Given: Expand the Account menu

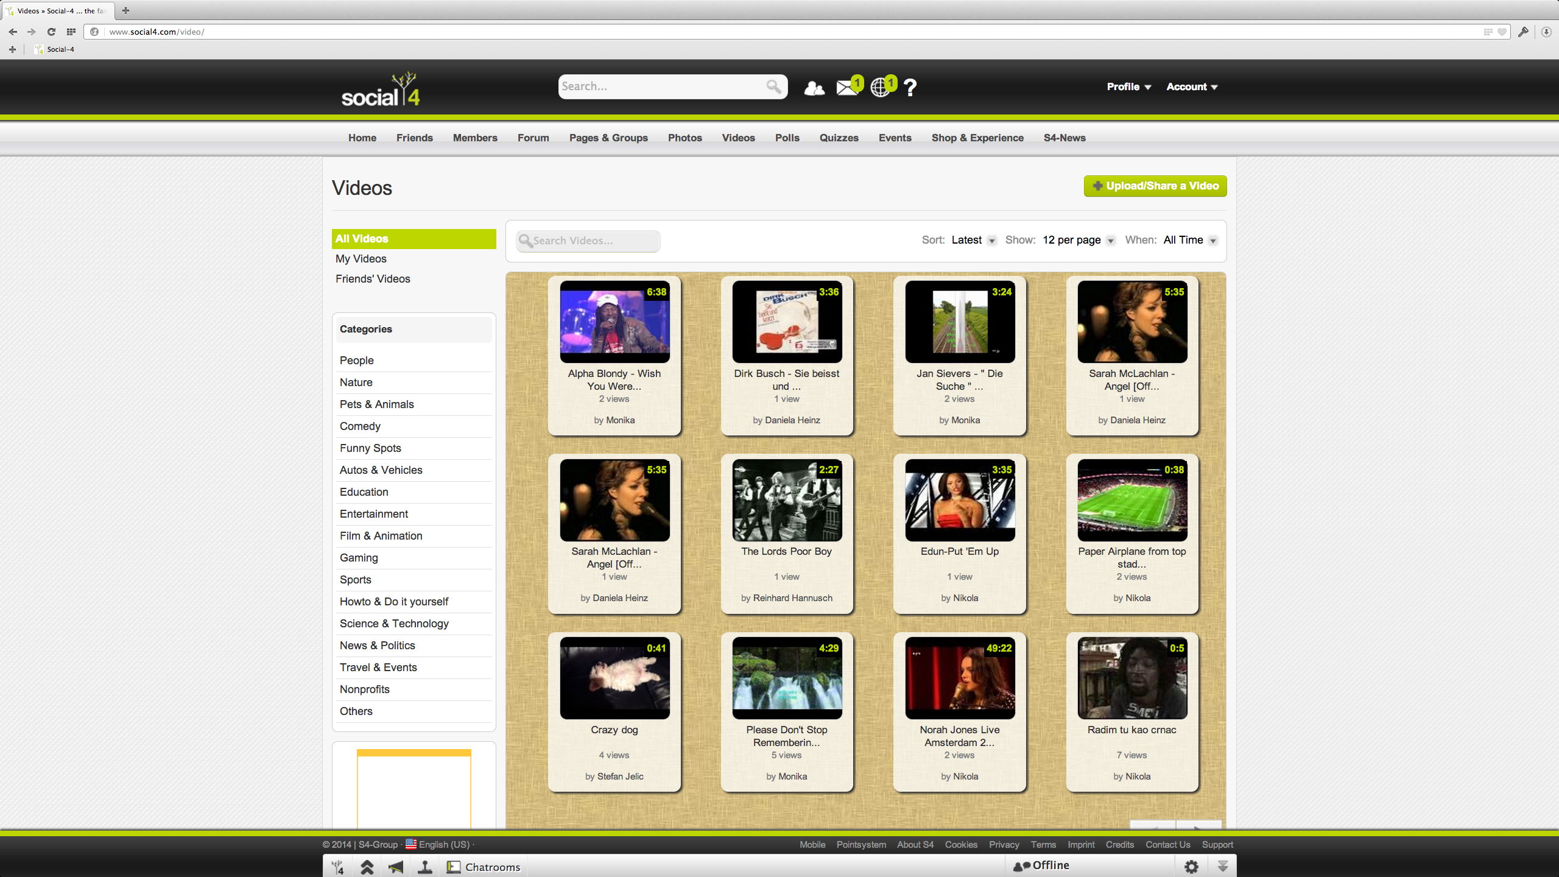Looking at the screenshot, I should point(1192,86).
